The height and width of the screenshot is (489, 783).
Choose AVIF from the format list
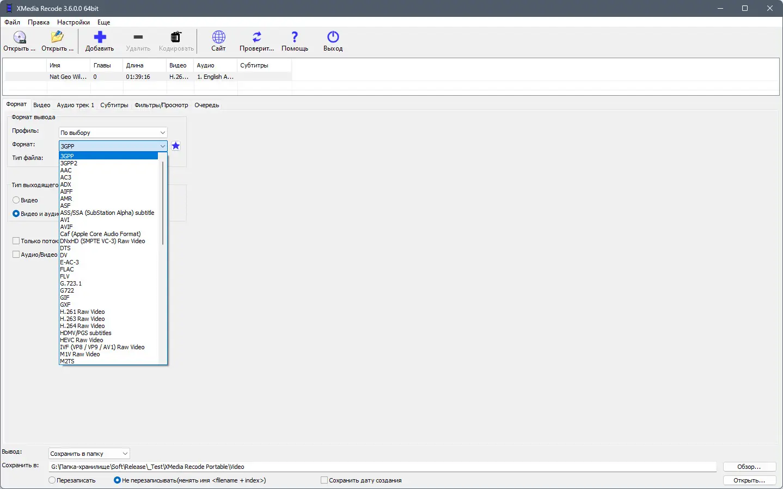click(x=108, y=227)
